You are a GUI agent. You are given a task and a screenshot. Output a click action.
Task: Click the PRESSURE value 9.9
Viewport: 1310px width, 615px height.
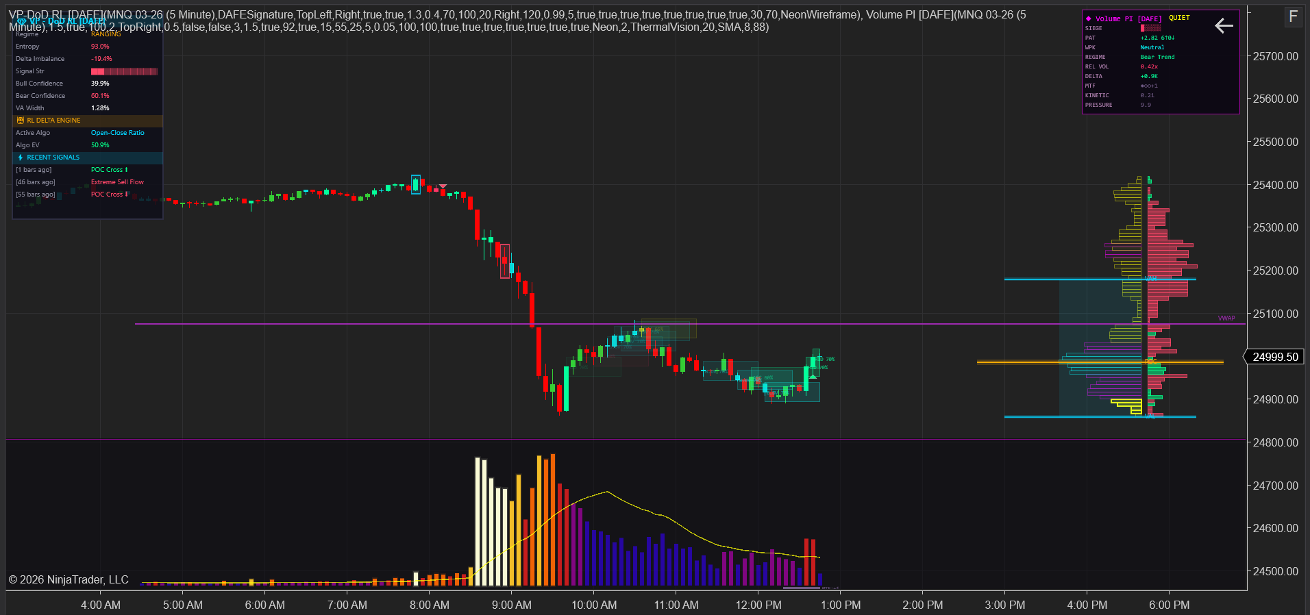click(x=1146, y=105)
